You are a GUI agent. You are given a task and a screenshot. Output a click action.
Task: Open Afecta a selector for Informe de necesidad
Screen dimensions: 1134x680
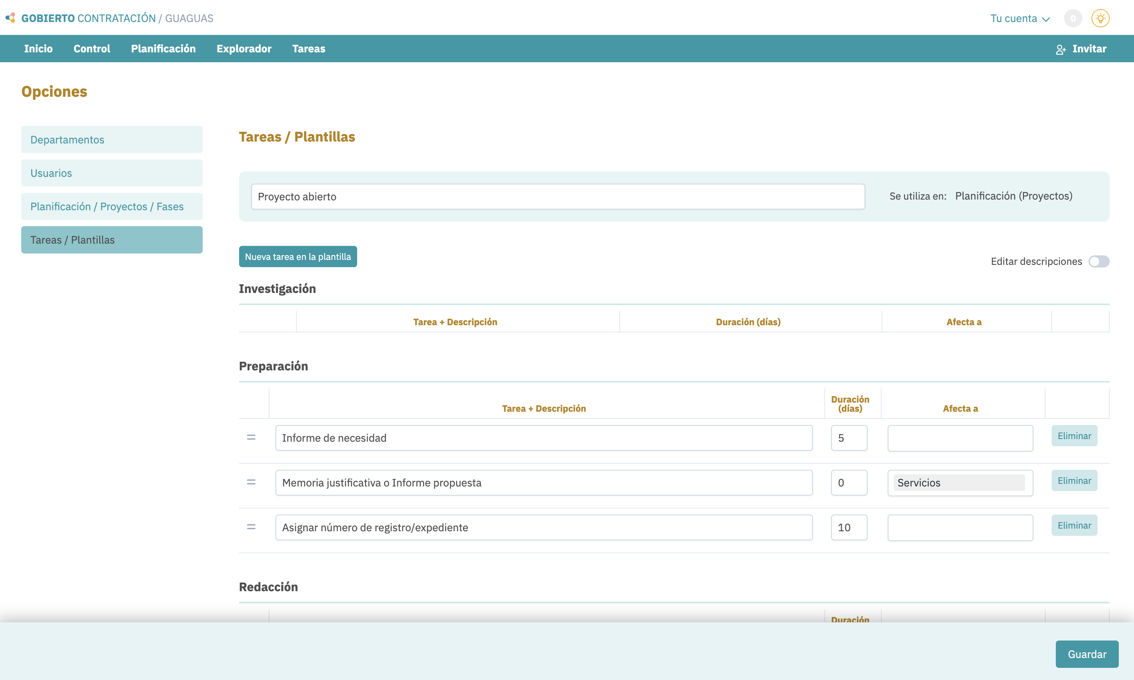point(960,438)
